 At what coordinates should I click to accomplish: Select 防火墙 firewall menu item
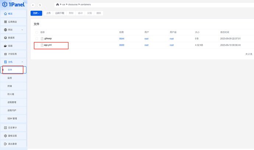coord(11,94)
